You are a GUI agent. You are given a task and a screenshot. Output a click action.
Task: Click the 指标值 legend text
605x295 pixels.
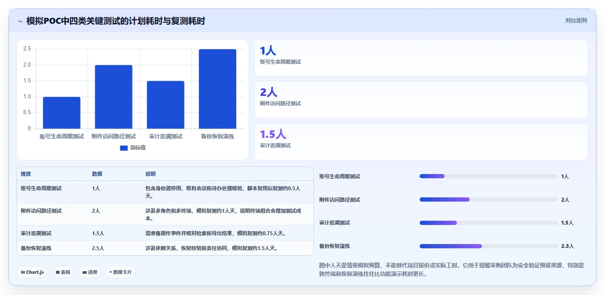pyautogui.click(x=138, y=148)
